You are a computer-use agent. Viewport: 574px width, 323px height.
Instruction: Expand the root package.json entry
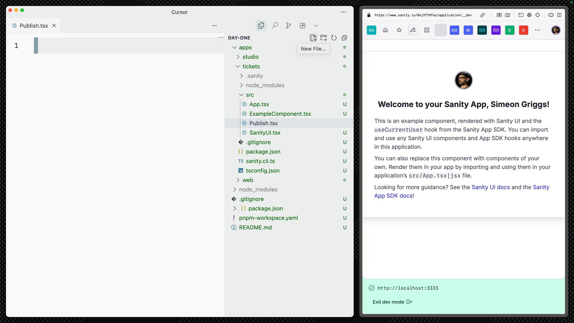pos(235,208)
